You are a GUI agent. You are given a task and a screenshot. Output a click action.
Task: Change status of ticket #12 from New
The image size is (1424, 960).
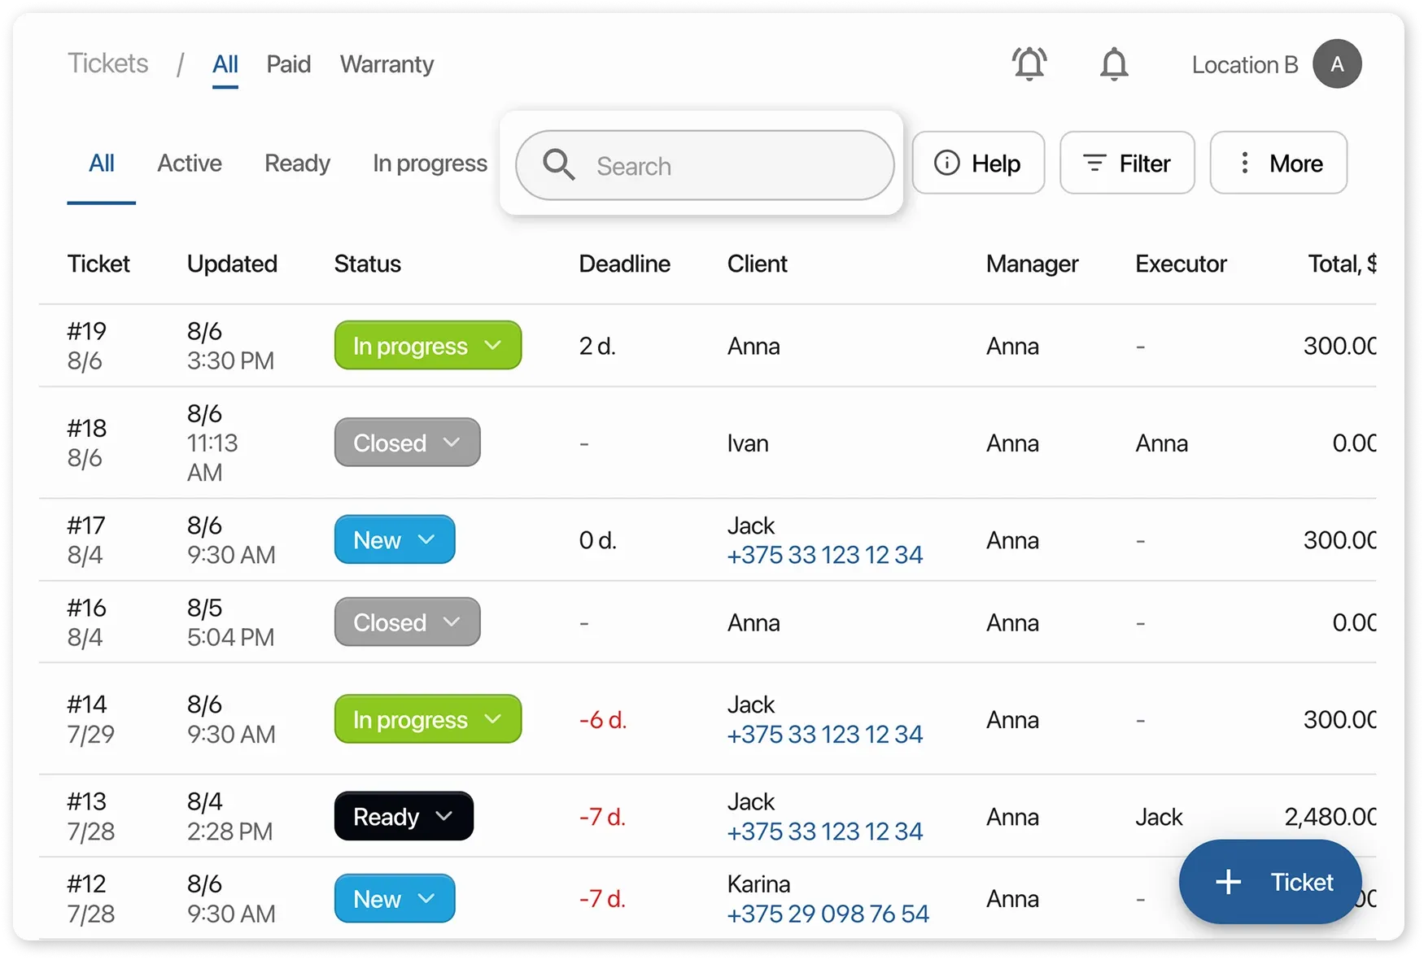(395, 898)
